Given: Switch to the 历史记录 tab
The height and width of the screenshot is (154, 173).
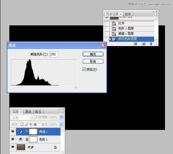Looking at the screenshot, I should (112, 14).
